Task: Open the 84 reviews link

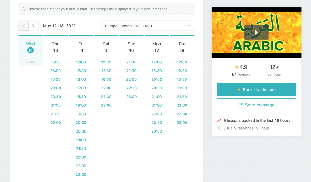Action: pos(241,74)
